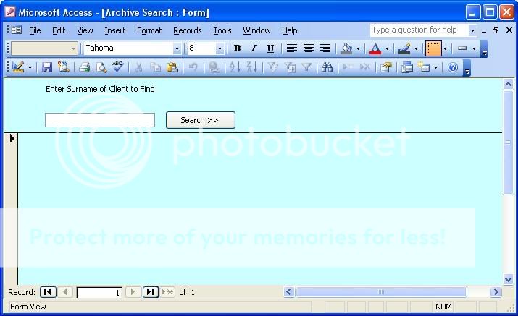
Task: Expand Line/Border color dropdown arrow
Action: (416, 49)
